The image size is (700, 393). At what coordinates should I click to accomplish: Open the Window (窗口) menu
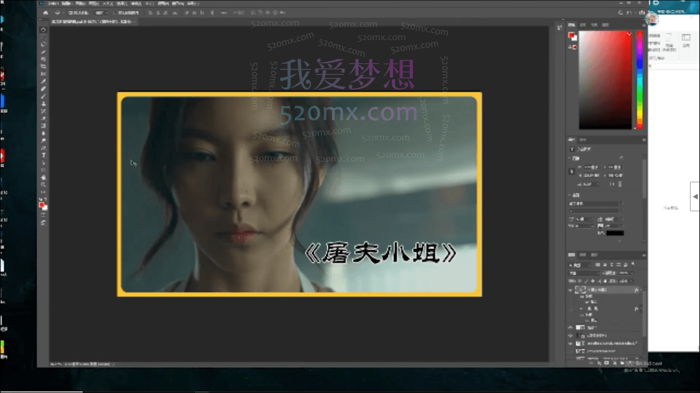tap(178, 4)
